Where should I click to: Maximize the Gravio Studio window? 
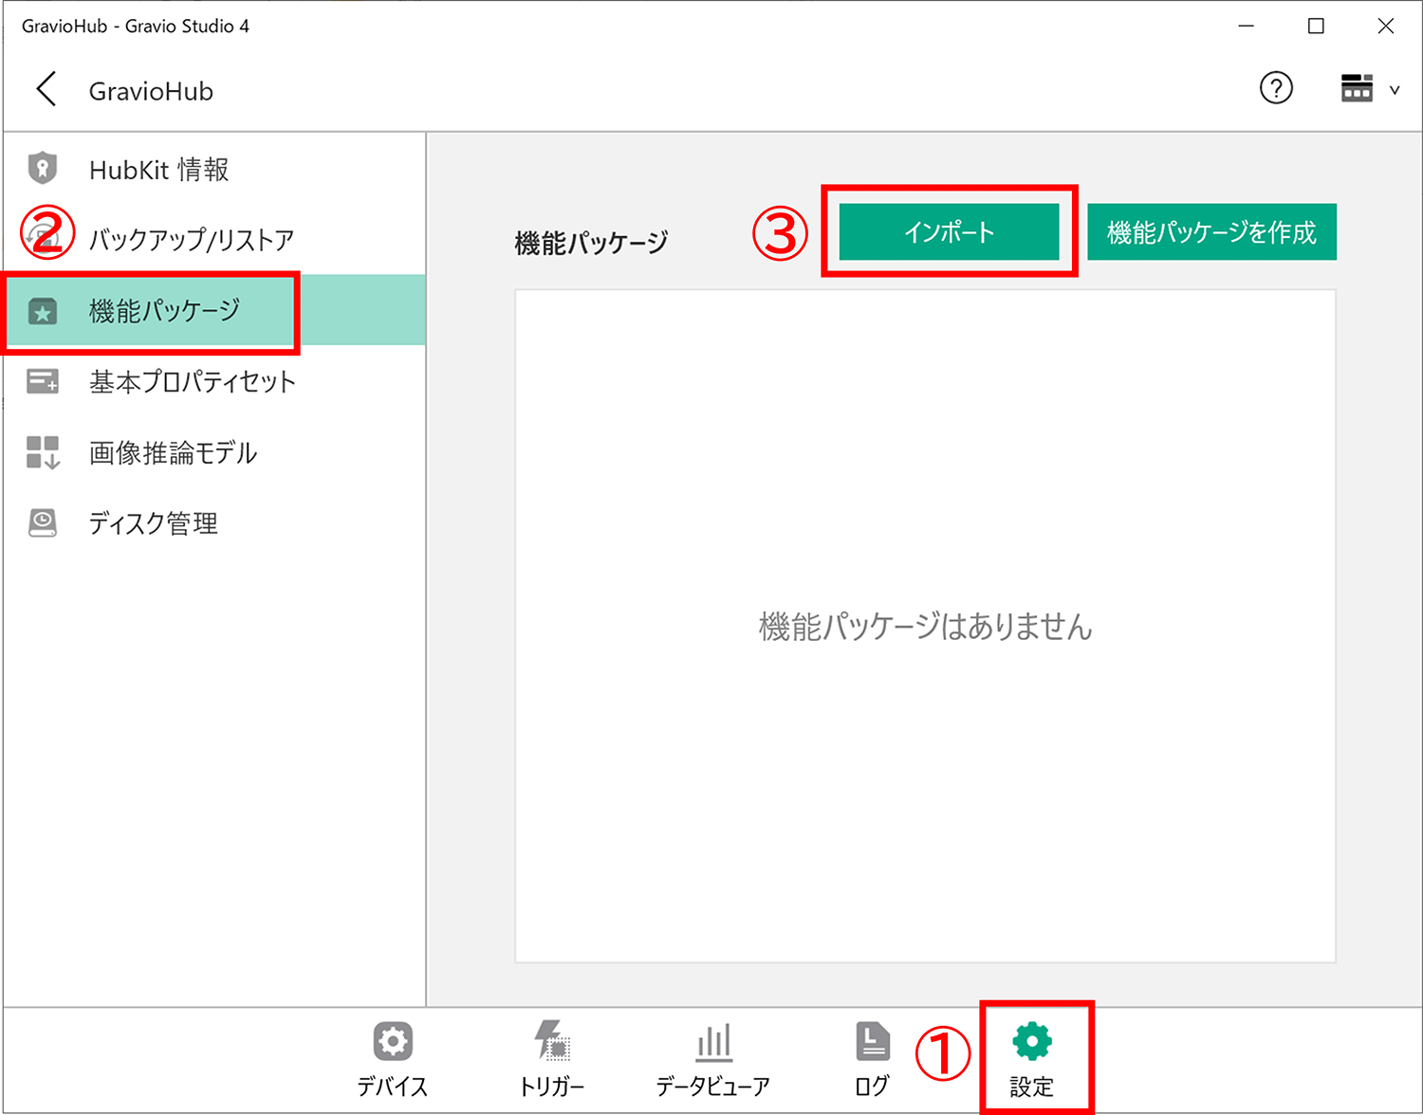click(1316, 26)
